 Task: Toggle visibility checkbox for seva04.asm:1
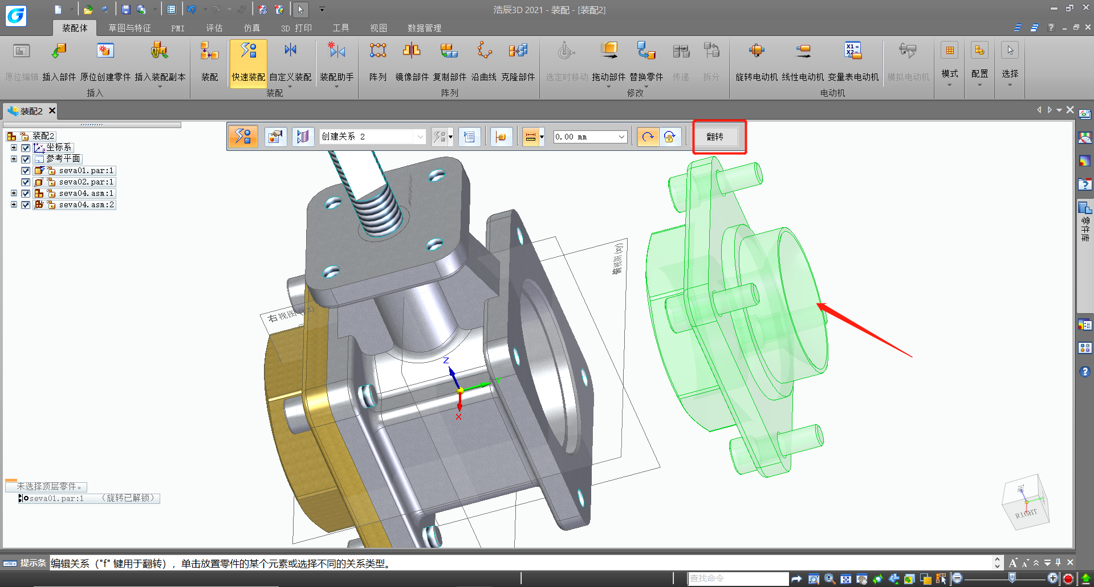pos(26,194)
